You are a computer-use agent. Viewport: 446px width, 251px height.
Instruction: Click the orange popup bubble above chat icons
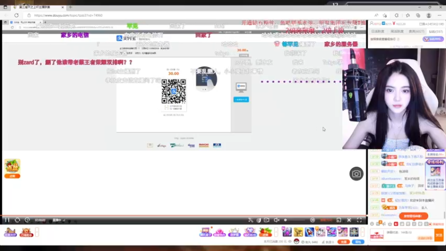click(414, 216)
